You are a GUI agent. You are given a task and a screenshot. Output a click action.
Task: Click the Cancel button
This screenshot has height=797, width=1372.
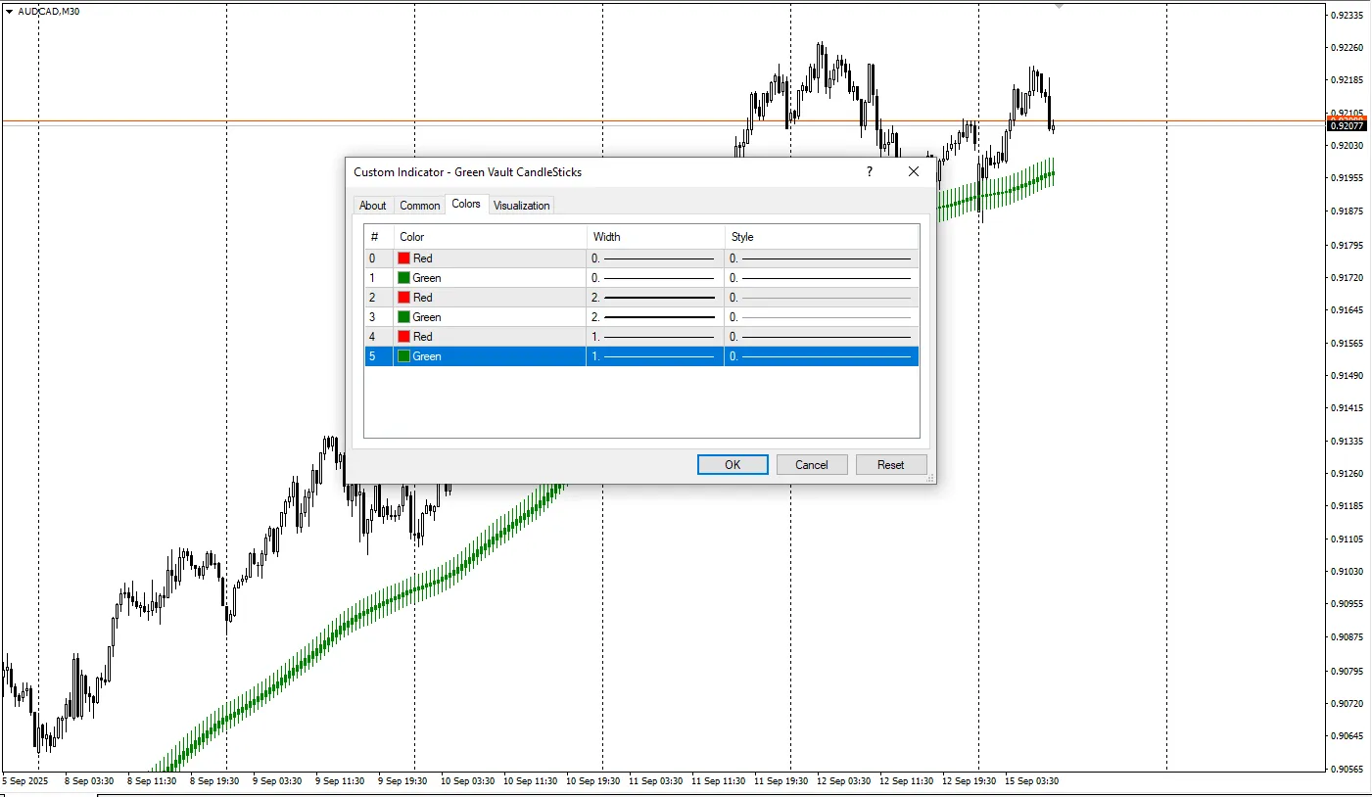click(811, 464)
